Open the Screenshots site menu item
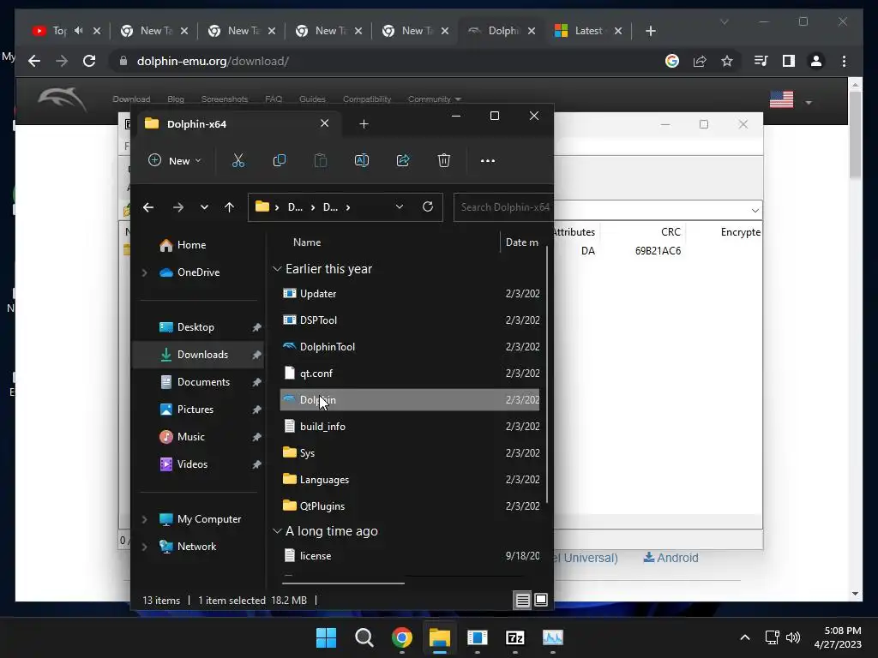878x658 pixels. click(x=225, y=99)
